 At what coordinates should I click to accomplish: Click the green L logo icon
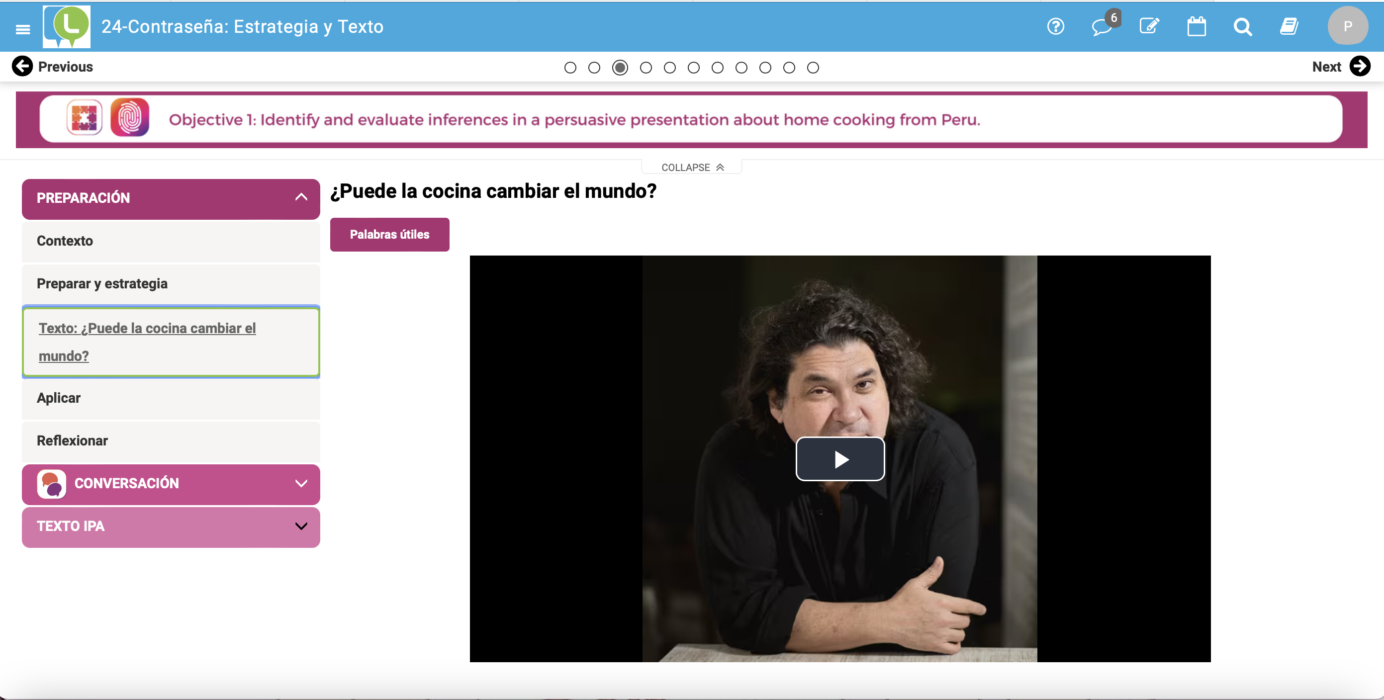(67, 27)
